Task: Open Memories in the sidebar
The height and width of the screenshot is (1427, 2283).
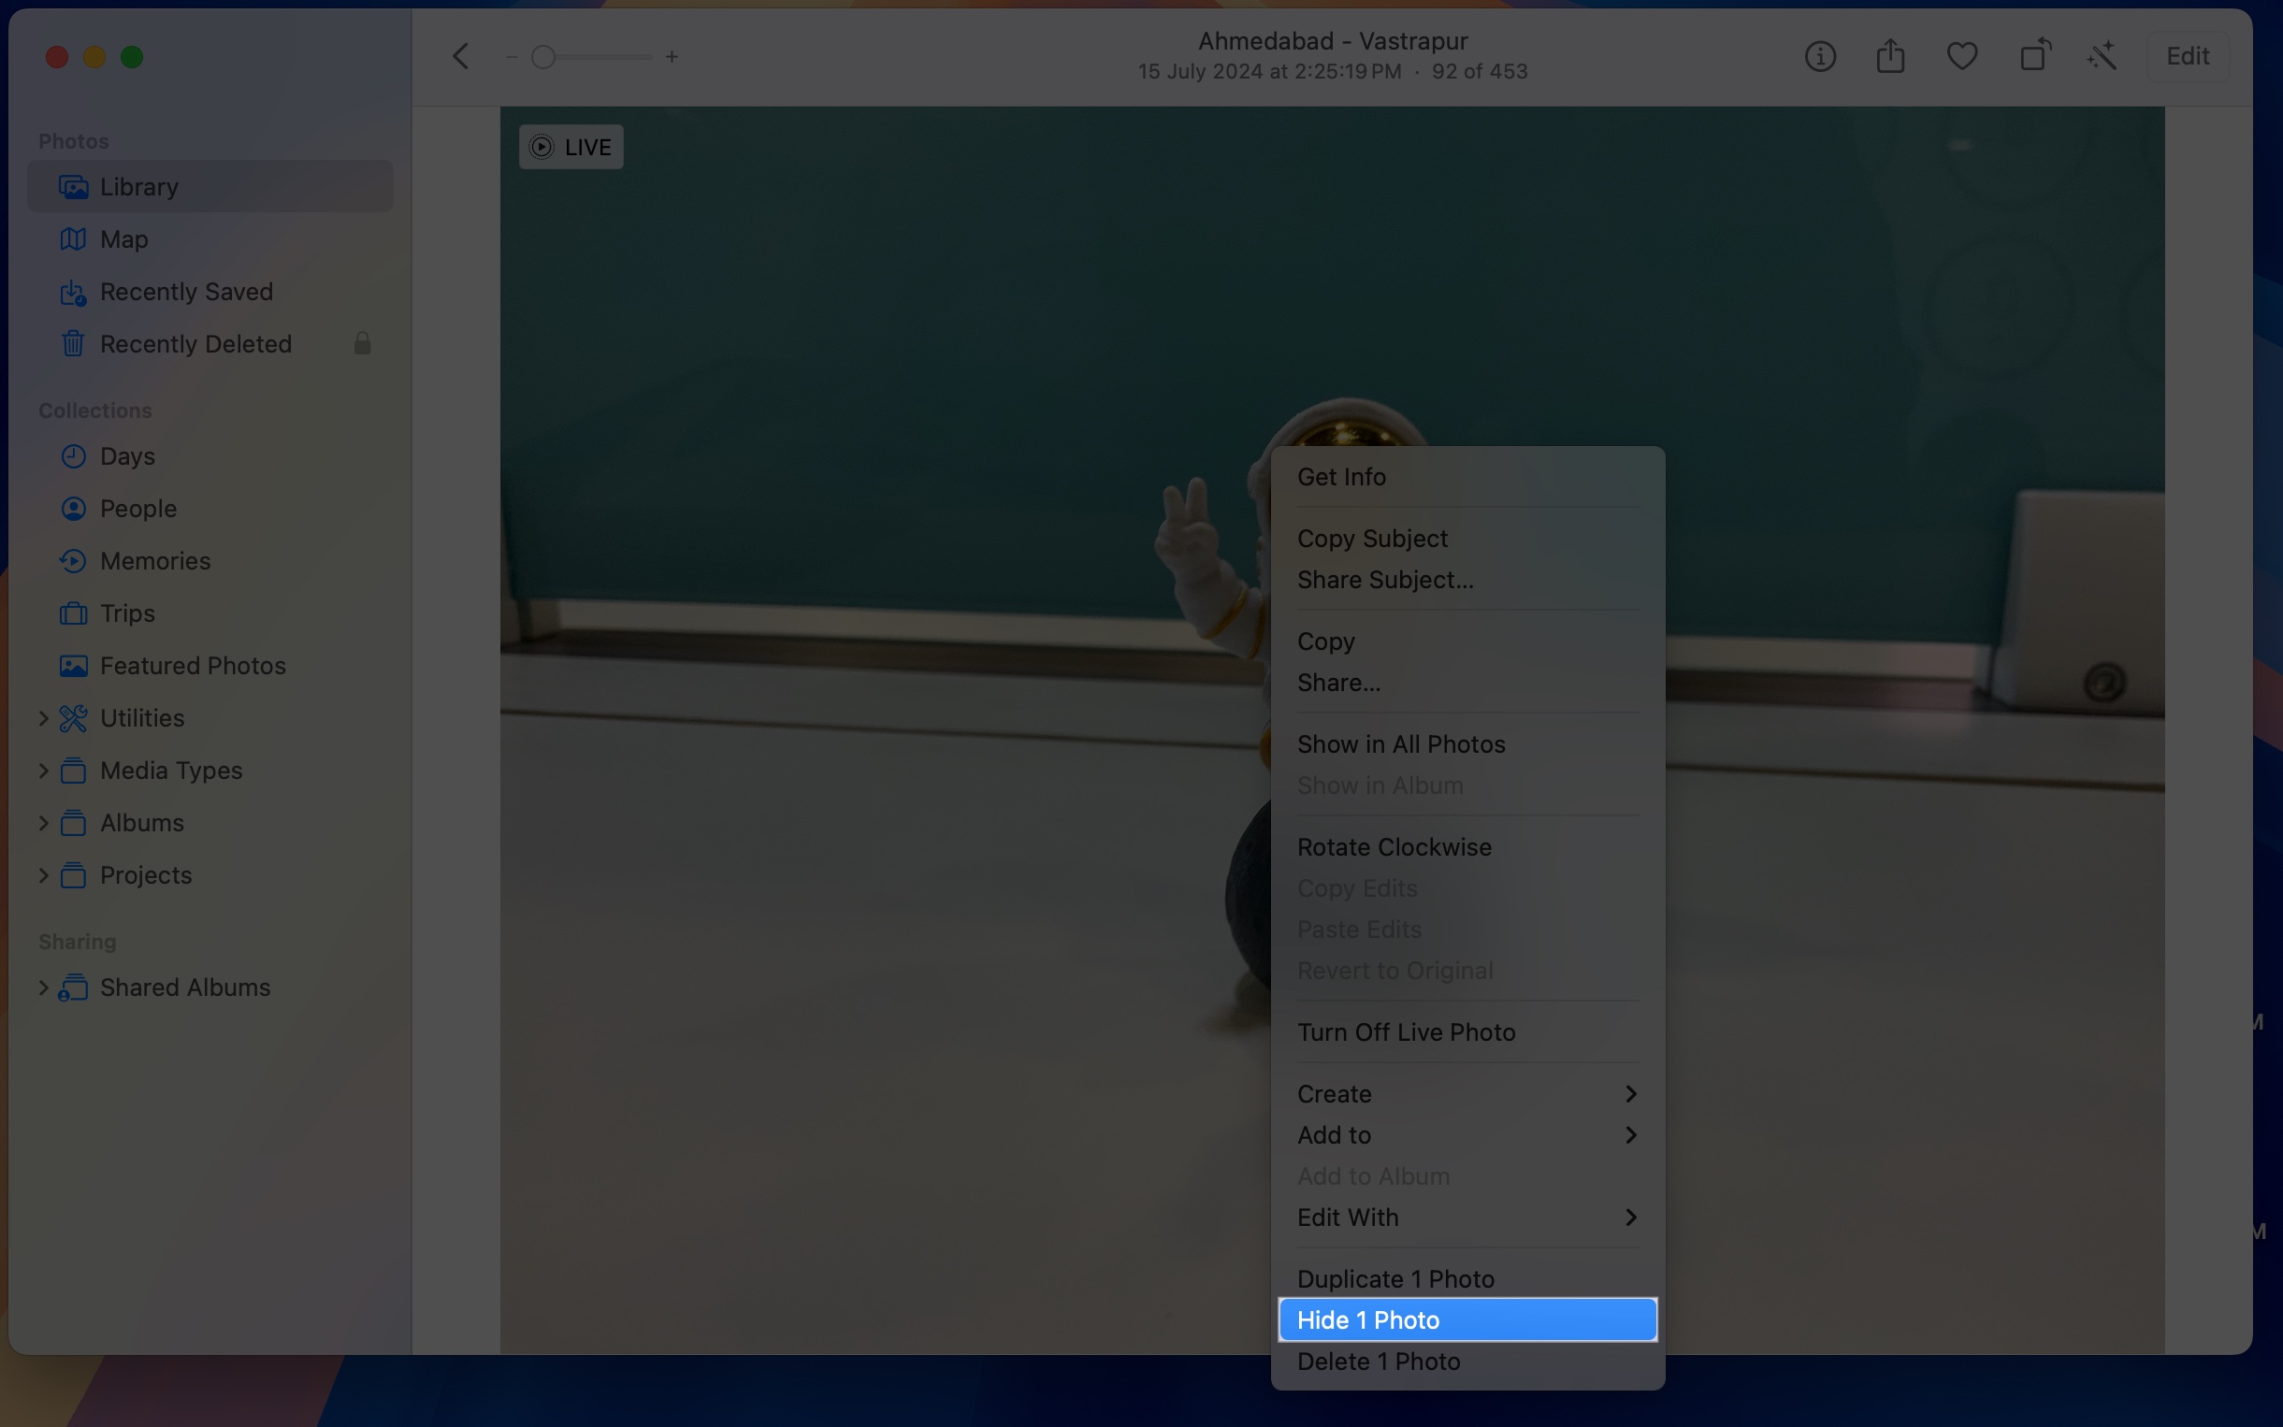Action: point(154,561)
